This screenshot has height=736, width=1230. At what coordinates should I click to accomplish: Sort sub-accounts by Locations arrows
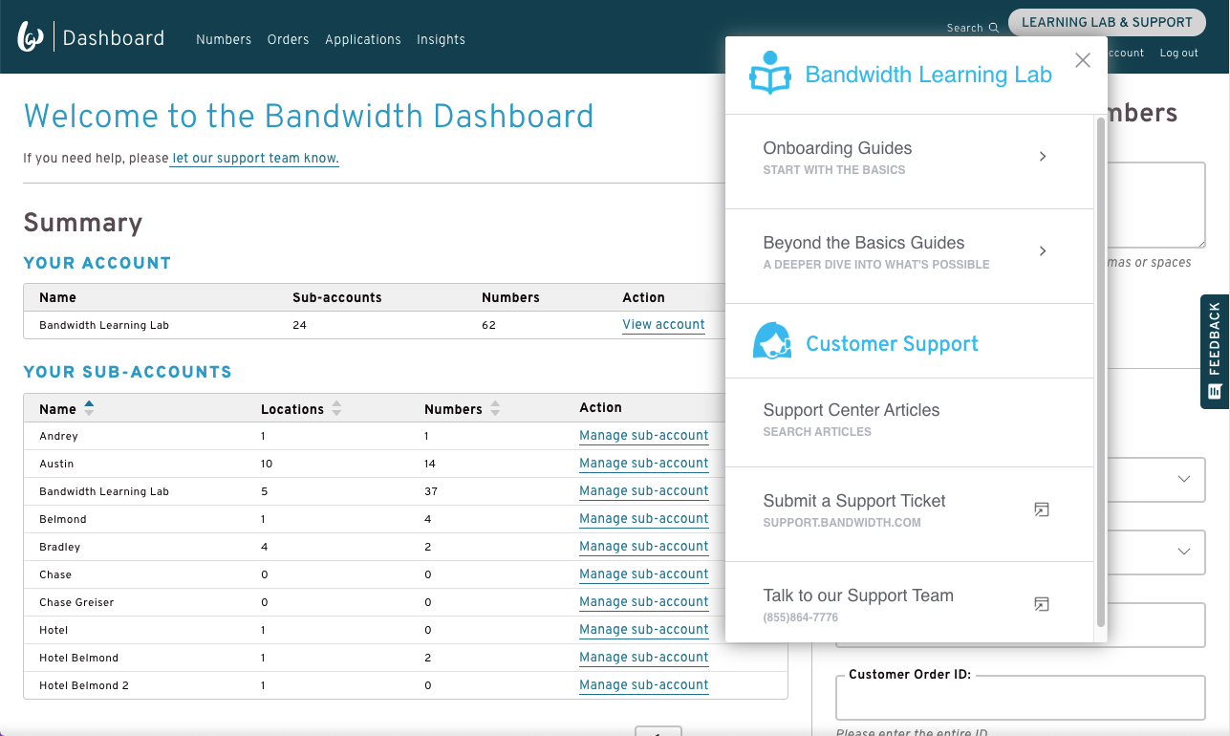[x=336, y=408]
